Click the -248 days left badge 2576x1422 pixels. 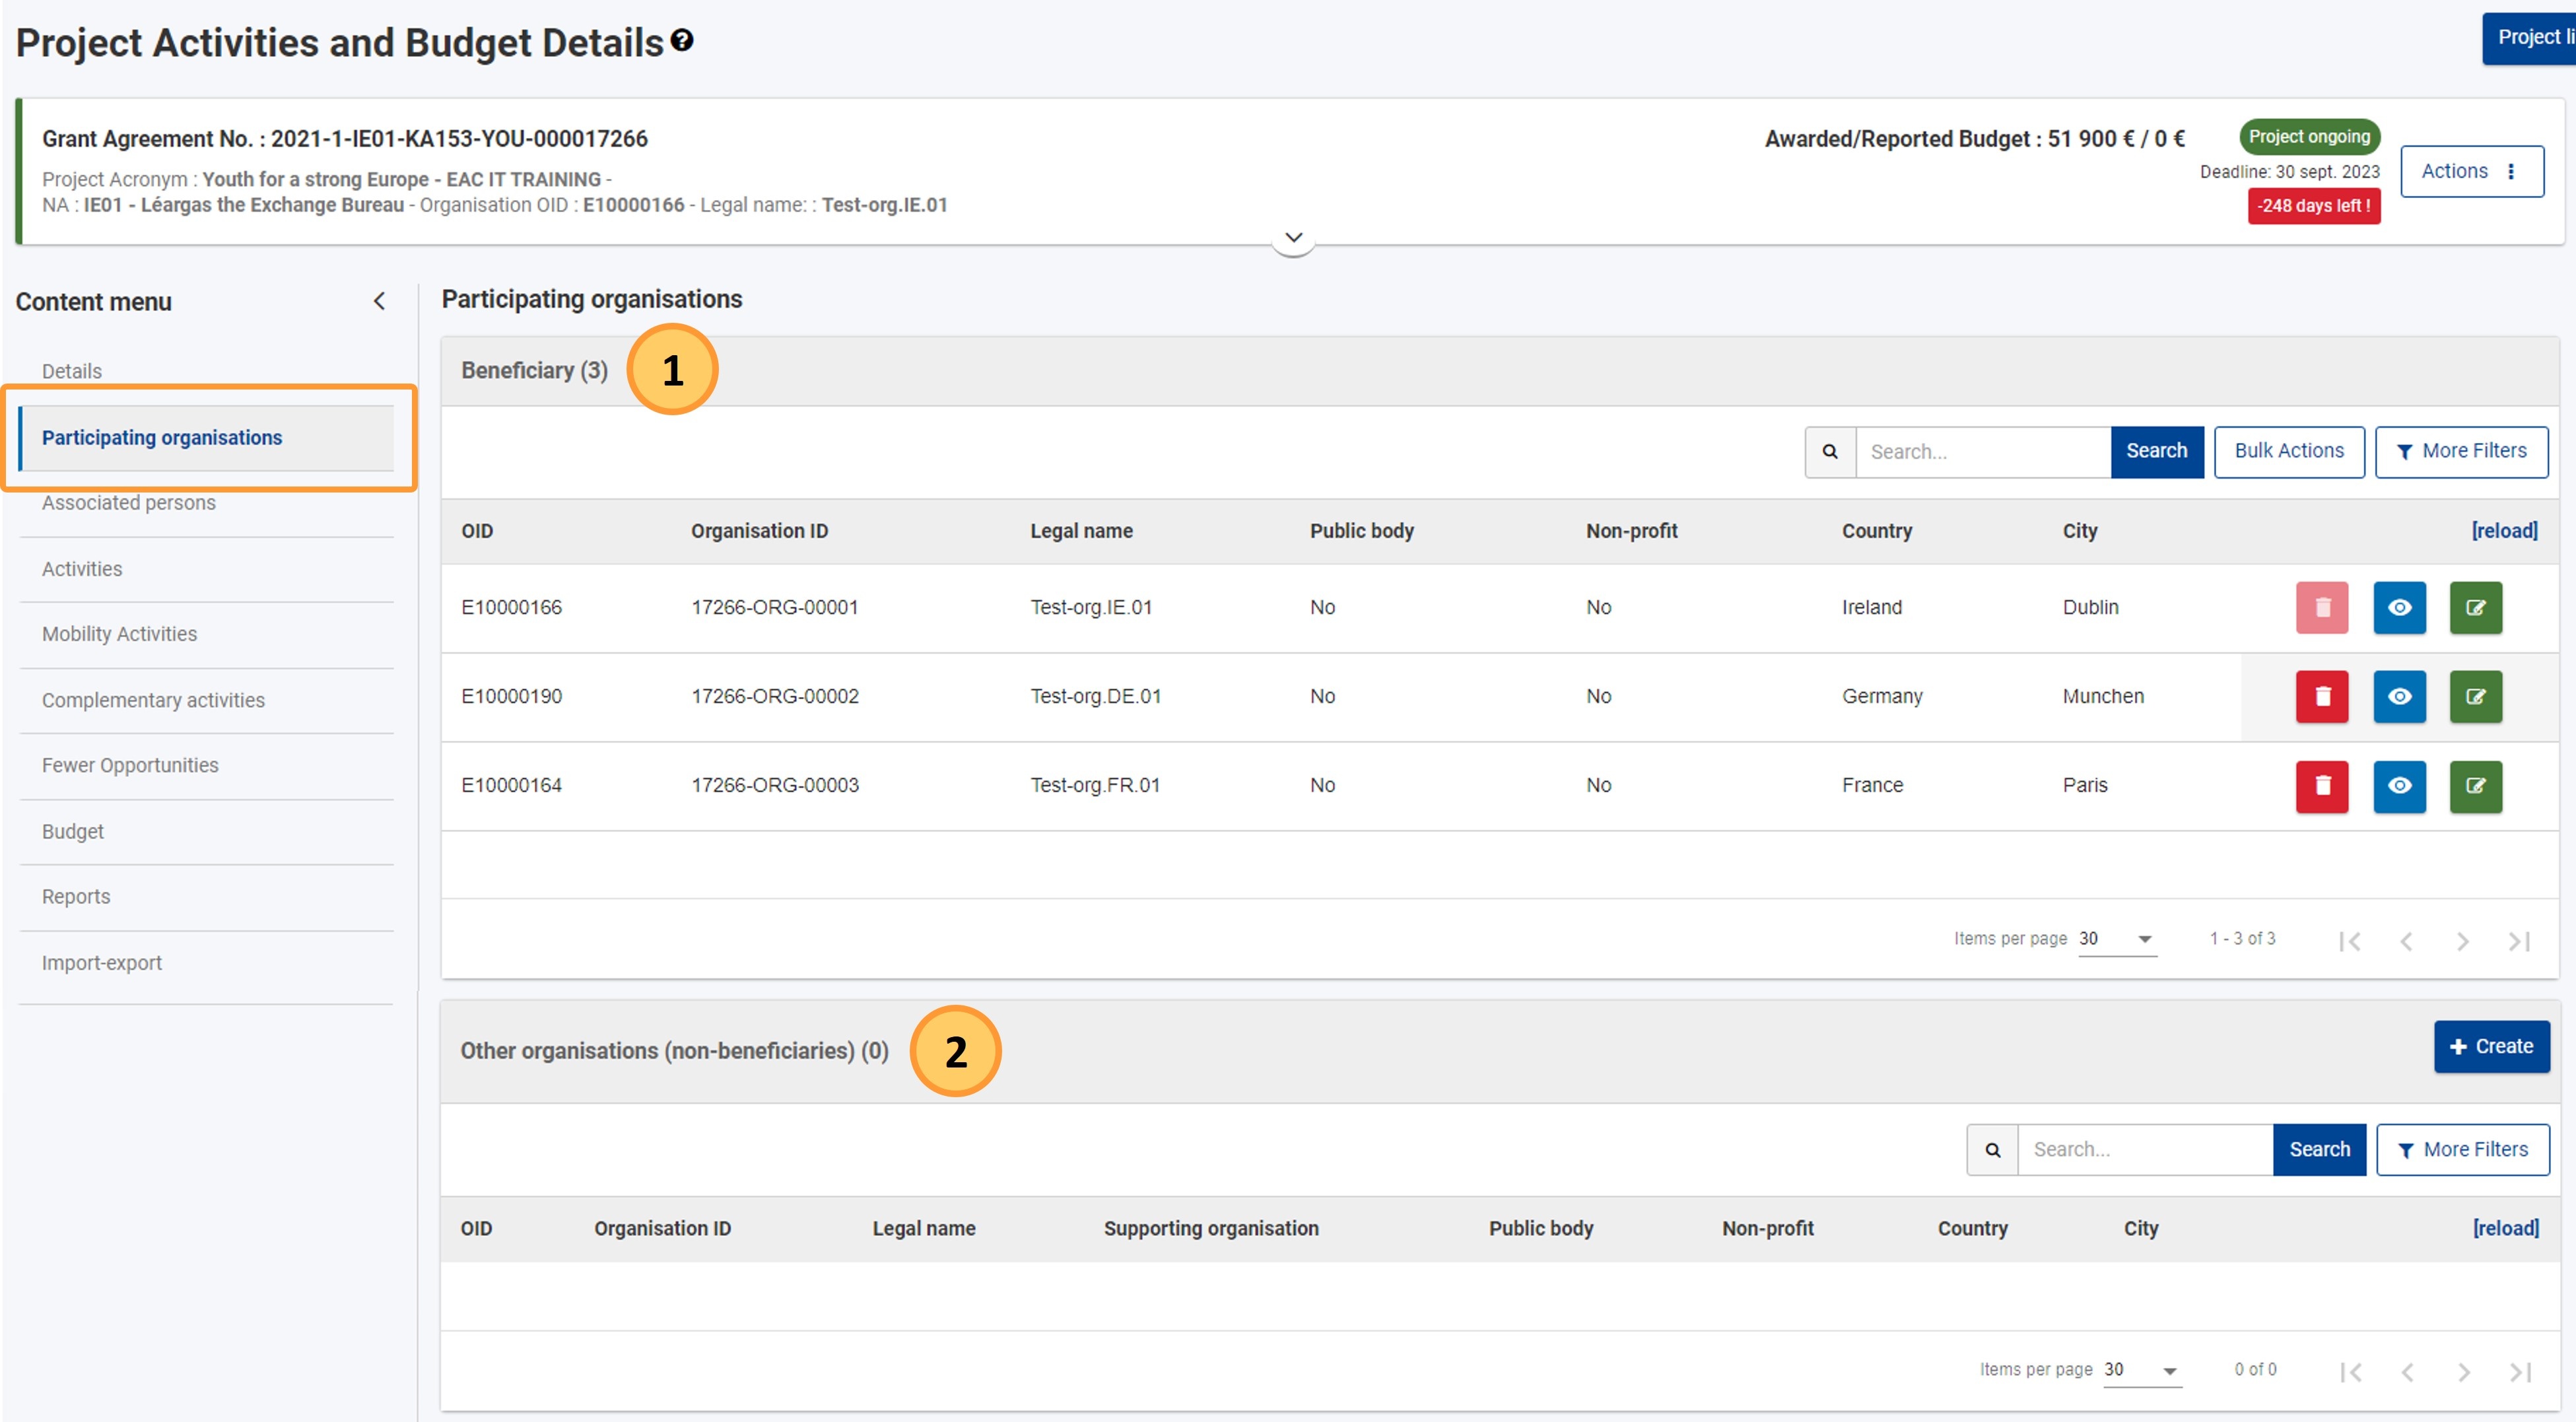2314,205
